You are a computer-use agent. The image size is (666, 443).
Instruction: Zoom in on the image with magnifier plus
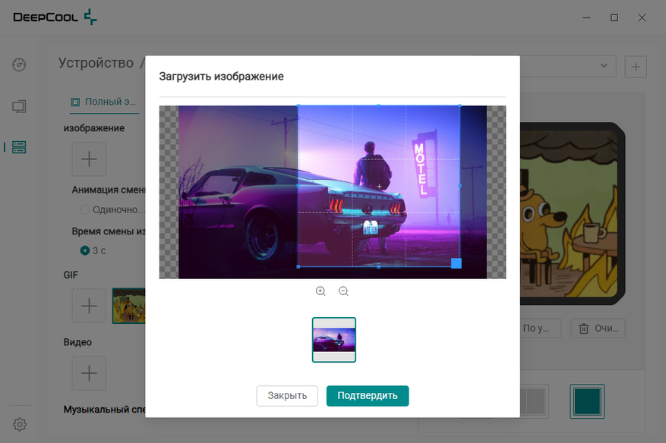(x=320, y=291)
